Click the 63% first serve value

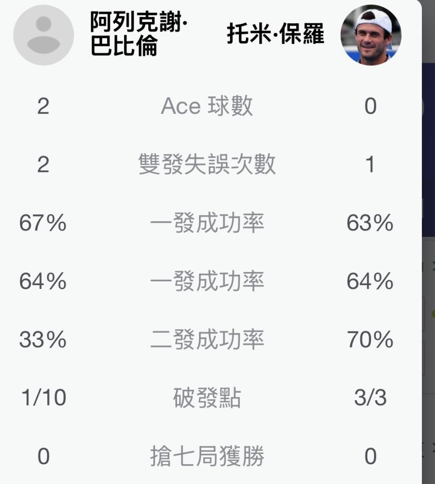click(370, 223)
